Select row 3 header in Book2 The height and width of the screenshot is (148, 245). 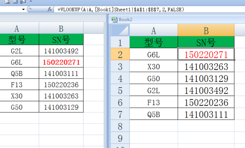click(x=120, y=66)
